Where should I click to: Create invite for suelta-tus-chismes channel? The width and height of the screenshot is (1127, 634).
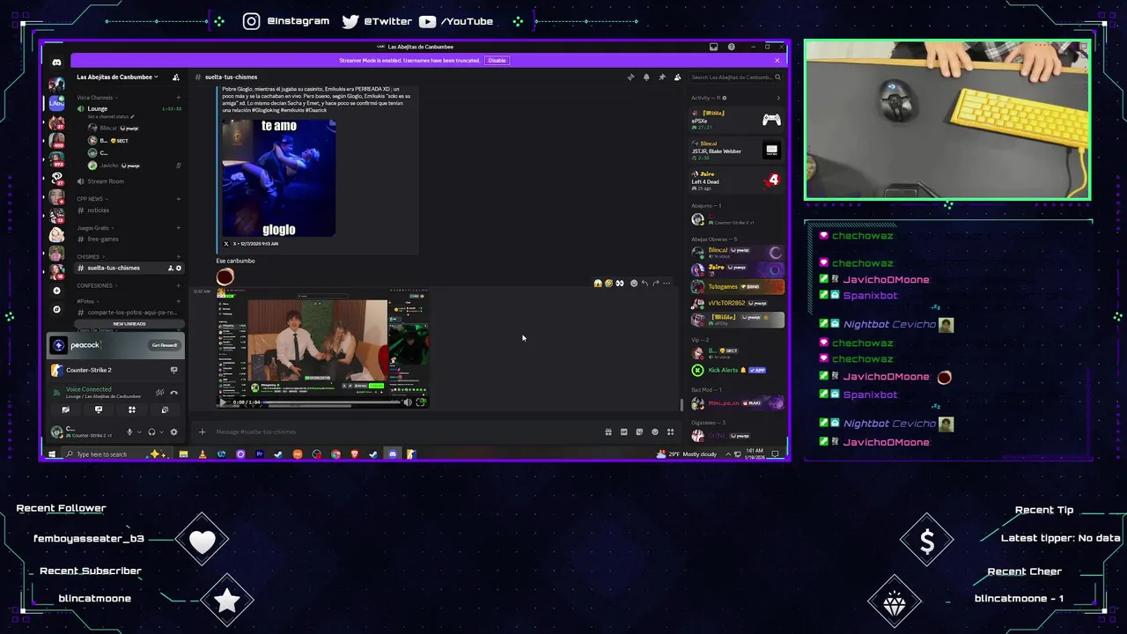pos(171,268)
